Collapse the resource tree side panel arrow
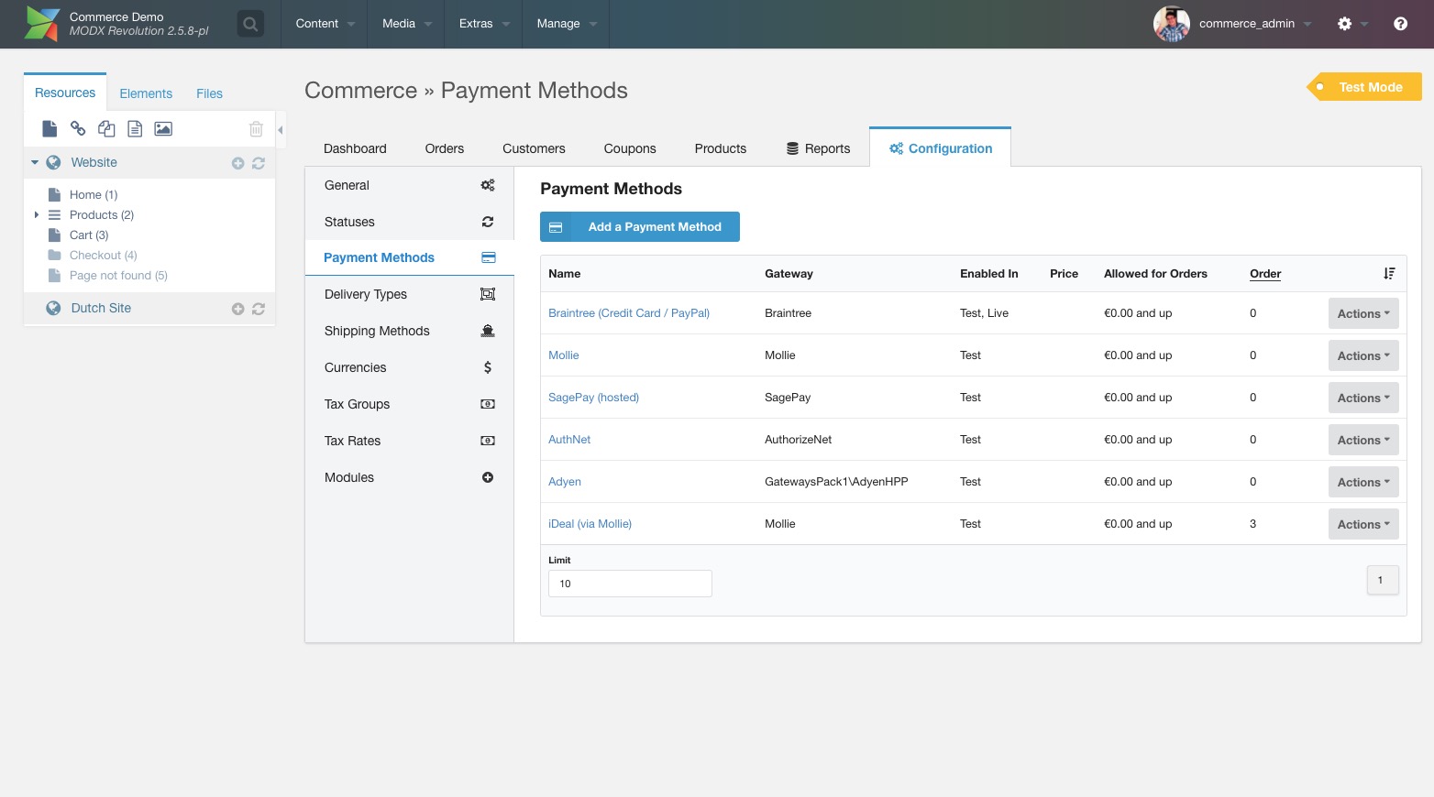The height and width of the screenshot is (797, 1434). (x=281, y=130)
